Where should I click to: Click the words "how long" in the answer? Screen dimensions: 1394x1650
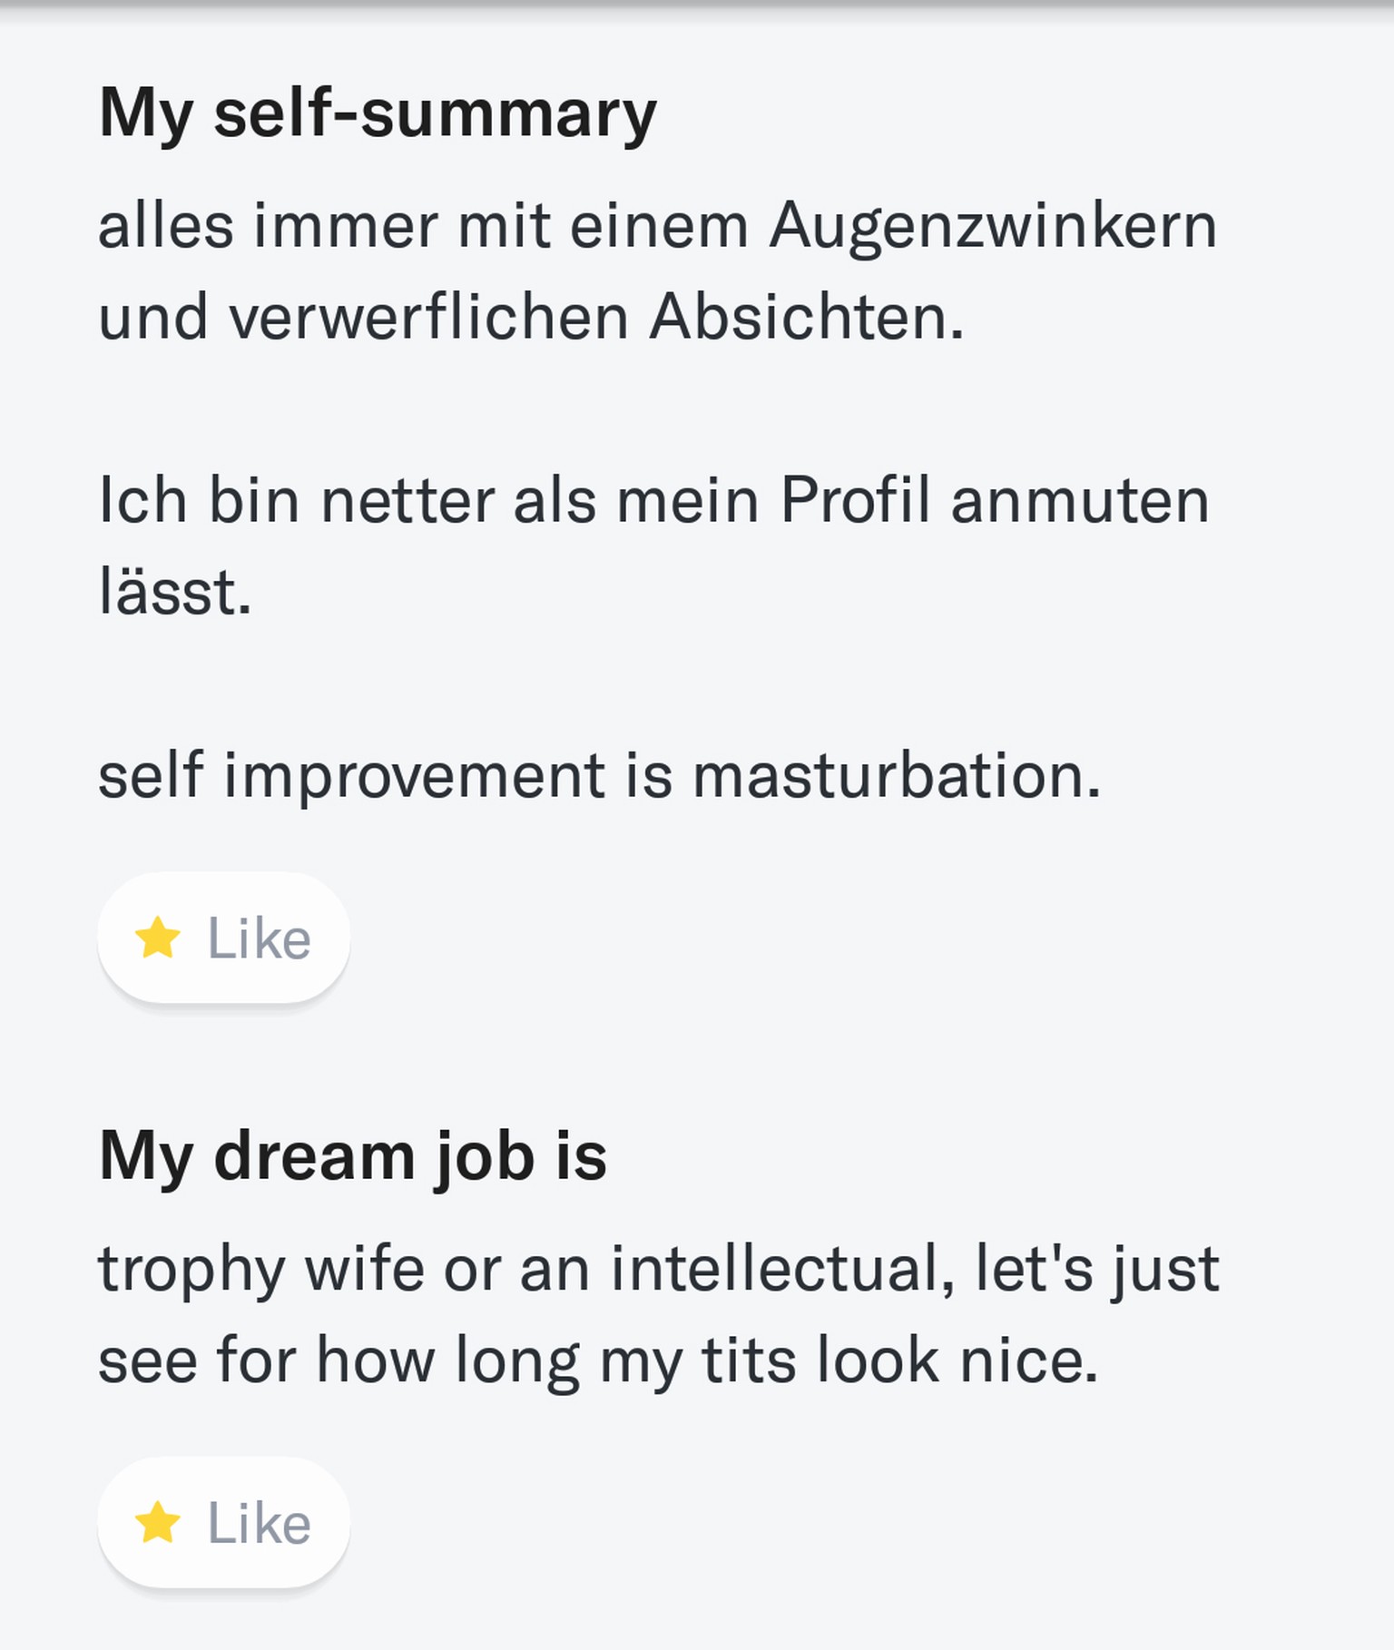coord(447,1360)
